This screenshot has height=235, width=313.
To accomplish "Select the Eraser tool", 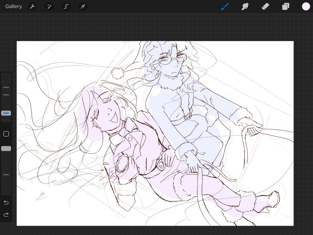I will click(x=265, y=7).
